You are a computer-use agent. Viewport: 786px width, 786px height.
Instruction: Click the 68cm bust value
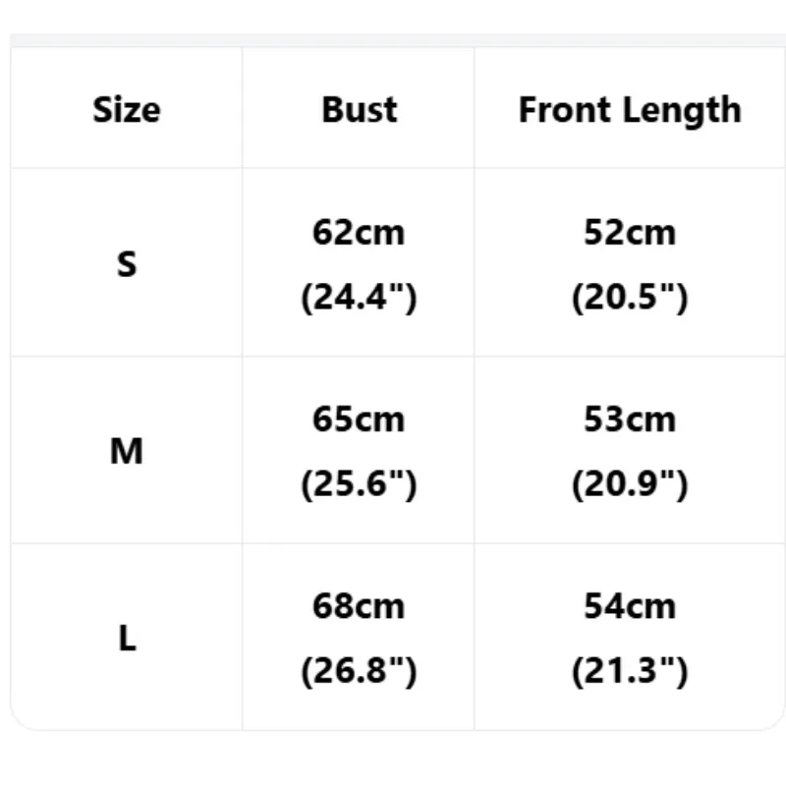pyautogui.click(x=359, y=606)
